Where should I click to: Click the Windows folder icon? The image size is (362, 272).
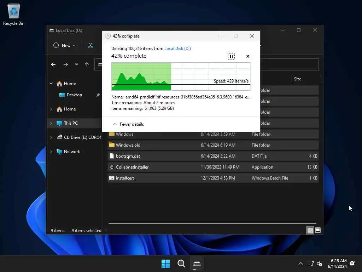[112, 134]
